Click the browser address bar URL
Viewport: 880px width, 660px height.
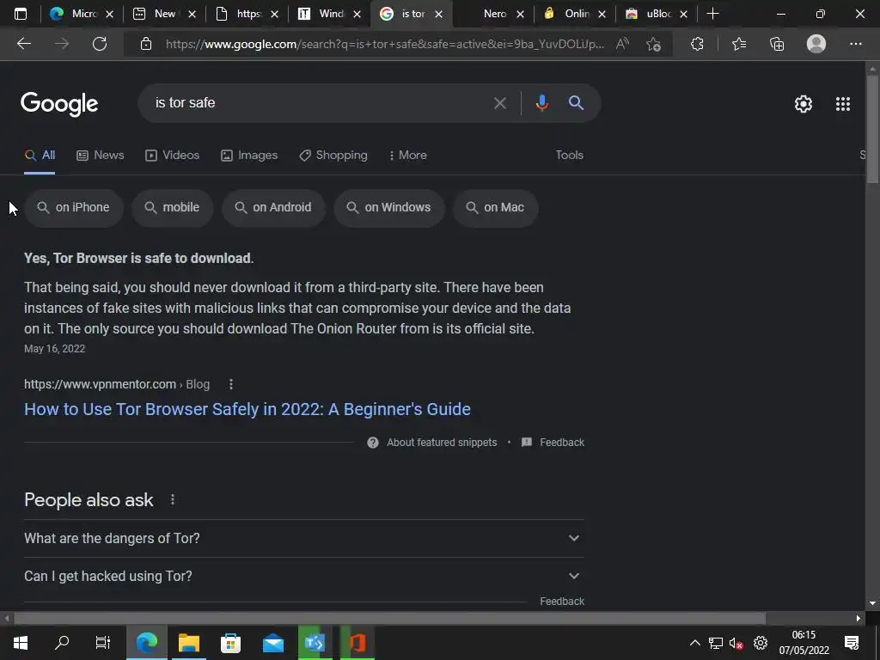pos(385,44)
